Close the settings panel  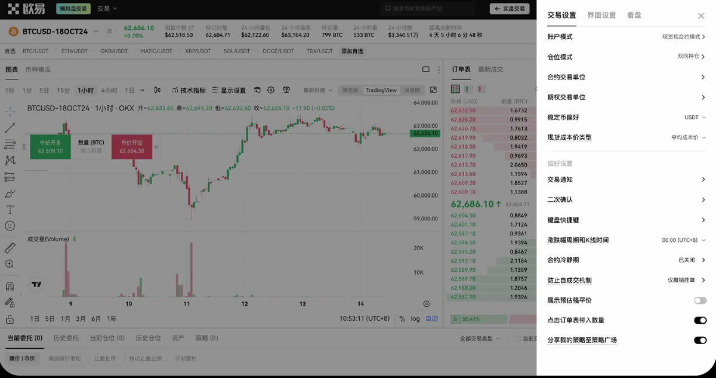(701, 16)
